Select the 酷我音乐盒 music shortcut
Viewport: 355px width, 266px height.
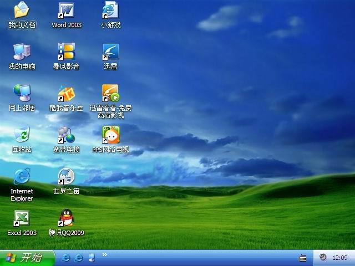point(67,93)
